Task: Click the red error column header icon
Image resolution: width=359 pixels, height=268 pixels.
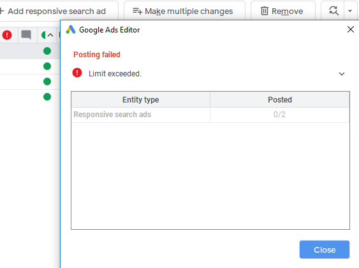Action: pyautogui.click(x=7, y=35)
